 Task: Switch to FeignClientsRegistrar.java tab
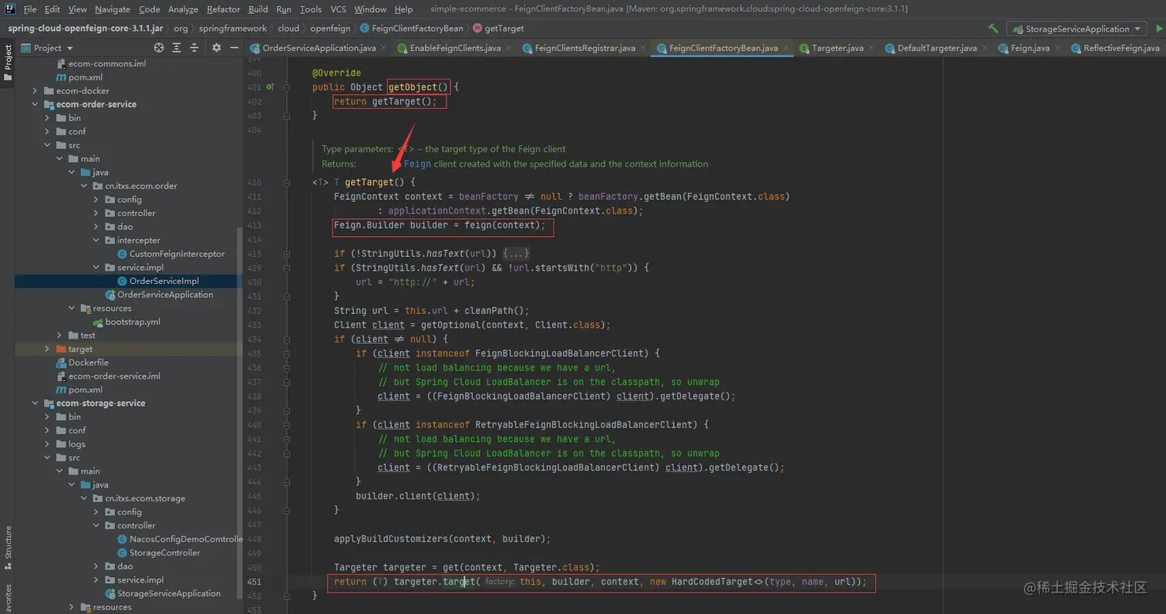(x=585, y=48)
